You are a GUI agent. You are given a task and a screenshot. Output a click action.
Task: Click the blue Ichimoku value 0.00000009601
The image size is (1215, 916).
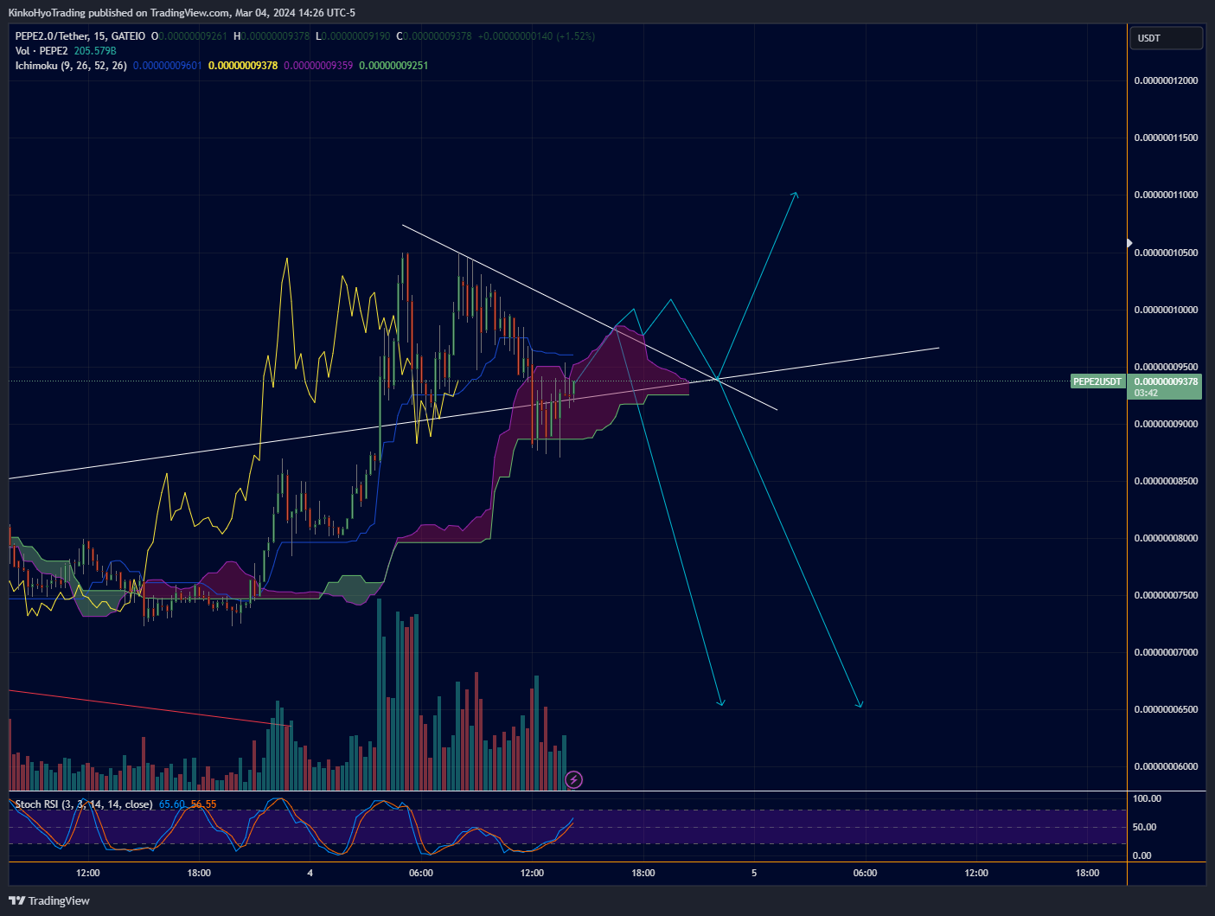point(167,66)
